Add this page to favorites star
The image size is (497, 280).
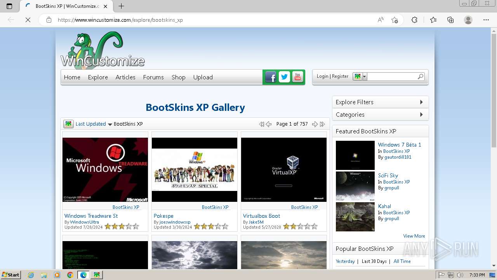tap(394, 20)
